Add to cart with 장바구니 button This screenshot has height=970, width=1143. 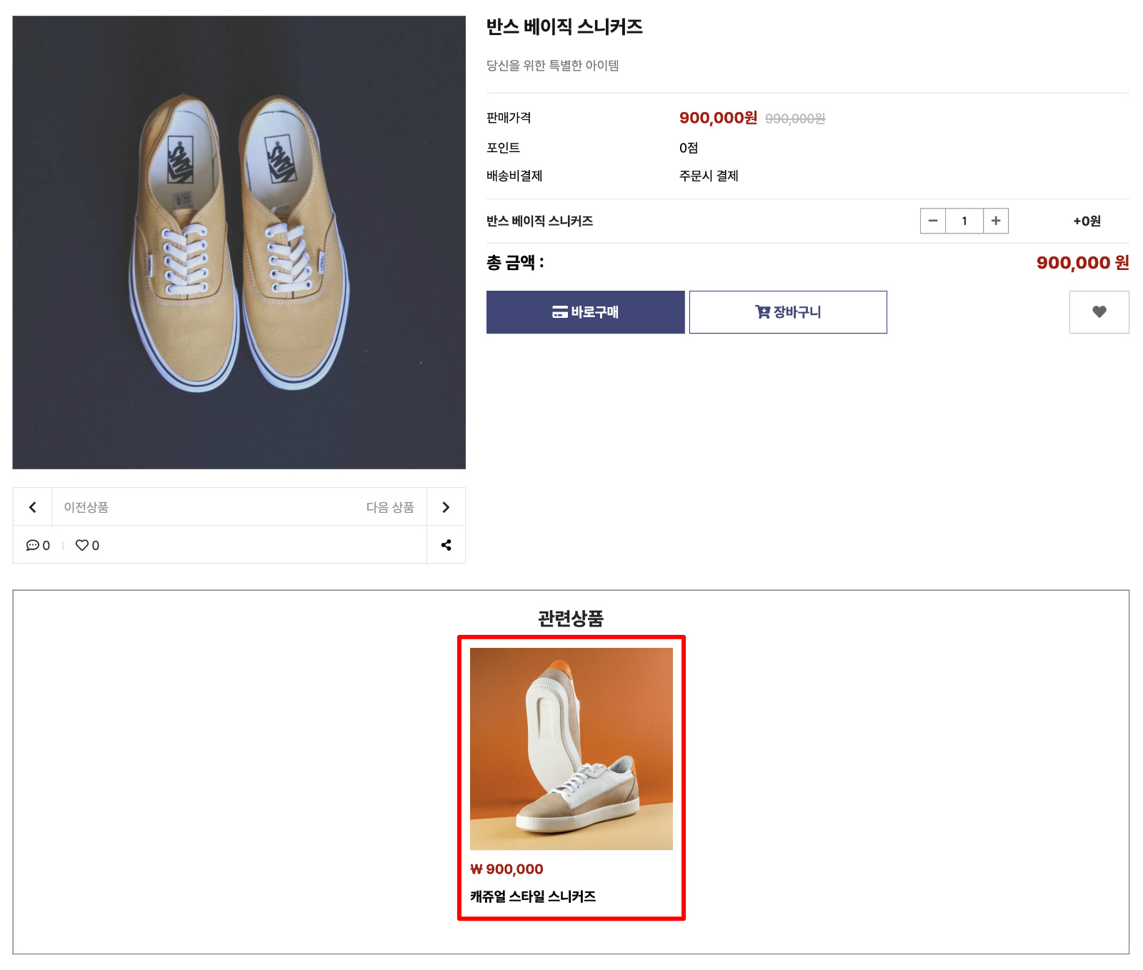(x=788, y=312)
